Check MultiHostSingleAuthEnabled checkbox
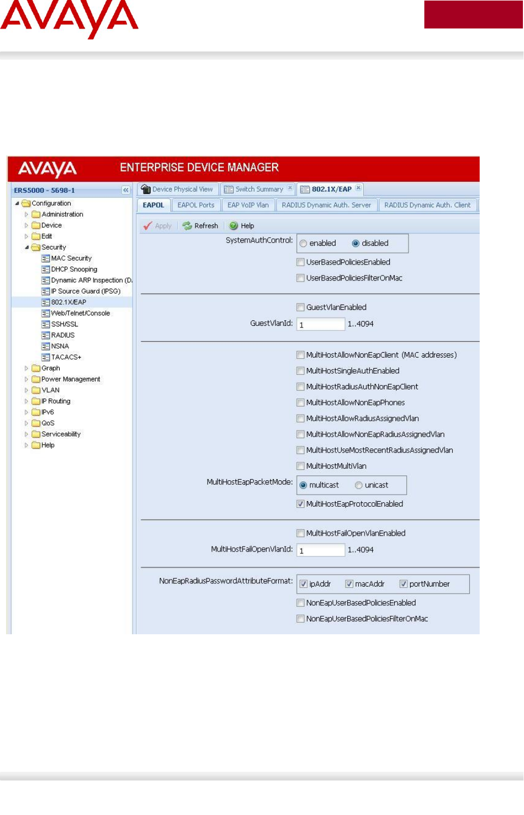Image resolution: width=524 pixels, height=815 pixels. pos(301,371)
